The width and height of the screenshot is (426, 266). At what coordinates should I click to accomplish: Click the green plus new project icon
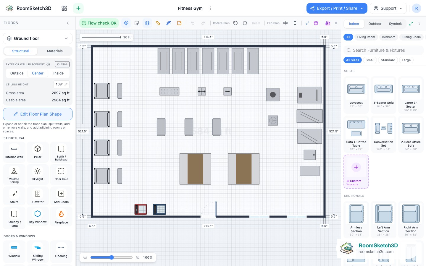[x=78, y=8]
